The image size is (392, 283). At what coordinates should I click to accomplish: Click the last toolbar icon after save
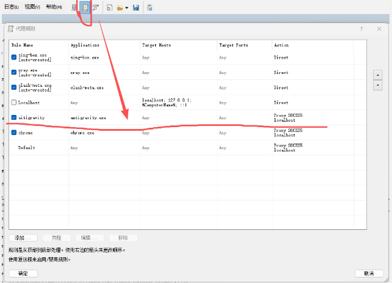pos(150,7)
